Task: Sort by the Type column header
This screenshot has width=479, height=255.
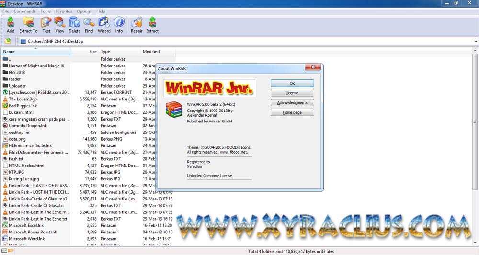Action: tap(119, 51)
